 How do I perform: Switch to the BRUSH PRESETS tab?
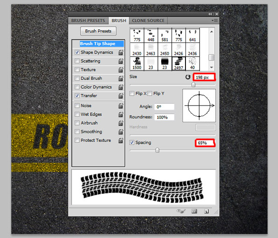point(88,21)
